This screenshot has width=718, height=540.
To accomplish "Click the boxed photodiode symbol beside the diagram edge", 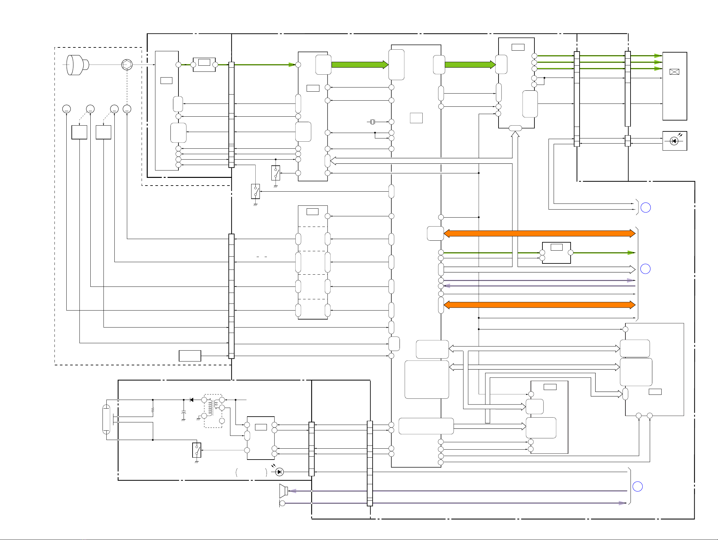I will point(674,141).
